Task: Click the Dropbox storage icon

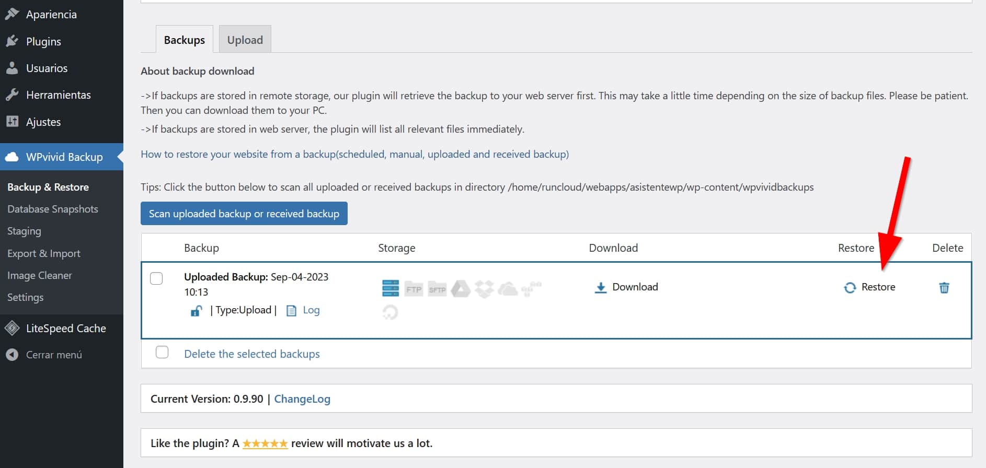Action: pos(484,288)
